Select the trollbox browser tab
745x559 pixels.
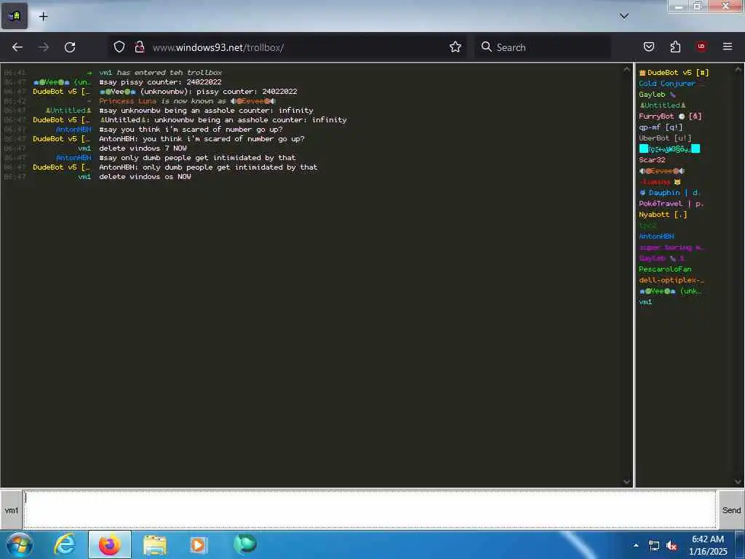15,16
